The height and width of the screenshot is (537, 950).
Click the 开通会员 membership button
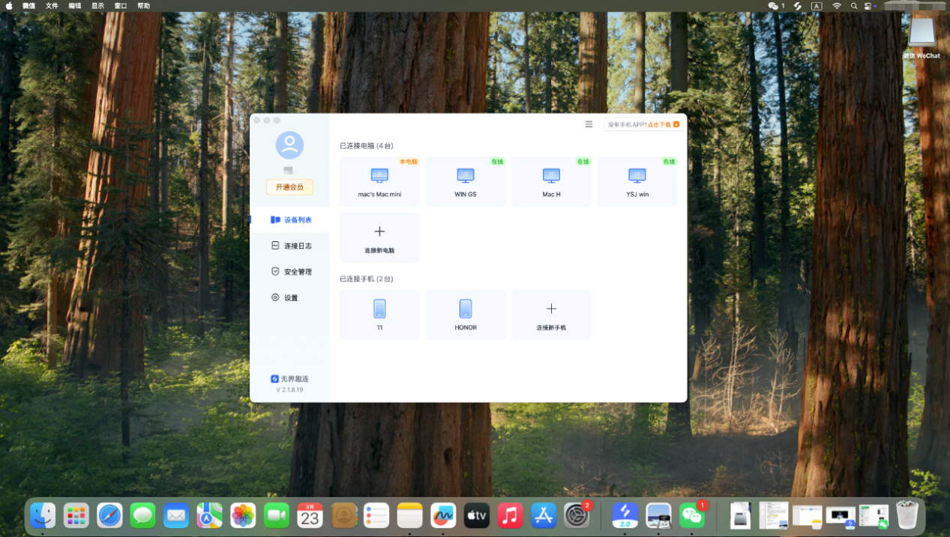point(289,187)
